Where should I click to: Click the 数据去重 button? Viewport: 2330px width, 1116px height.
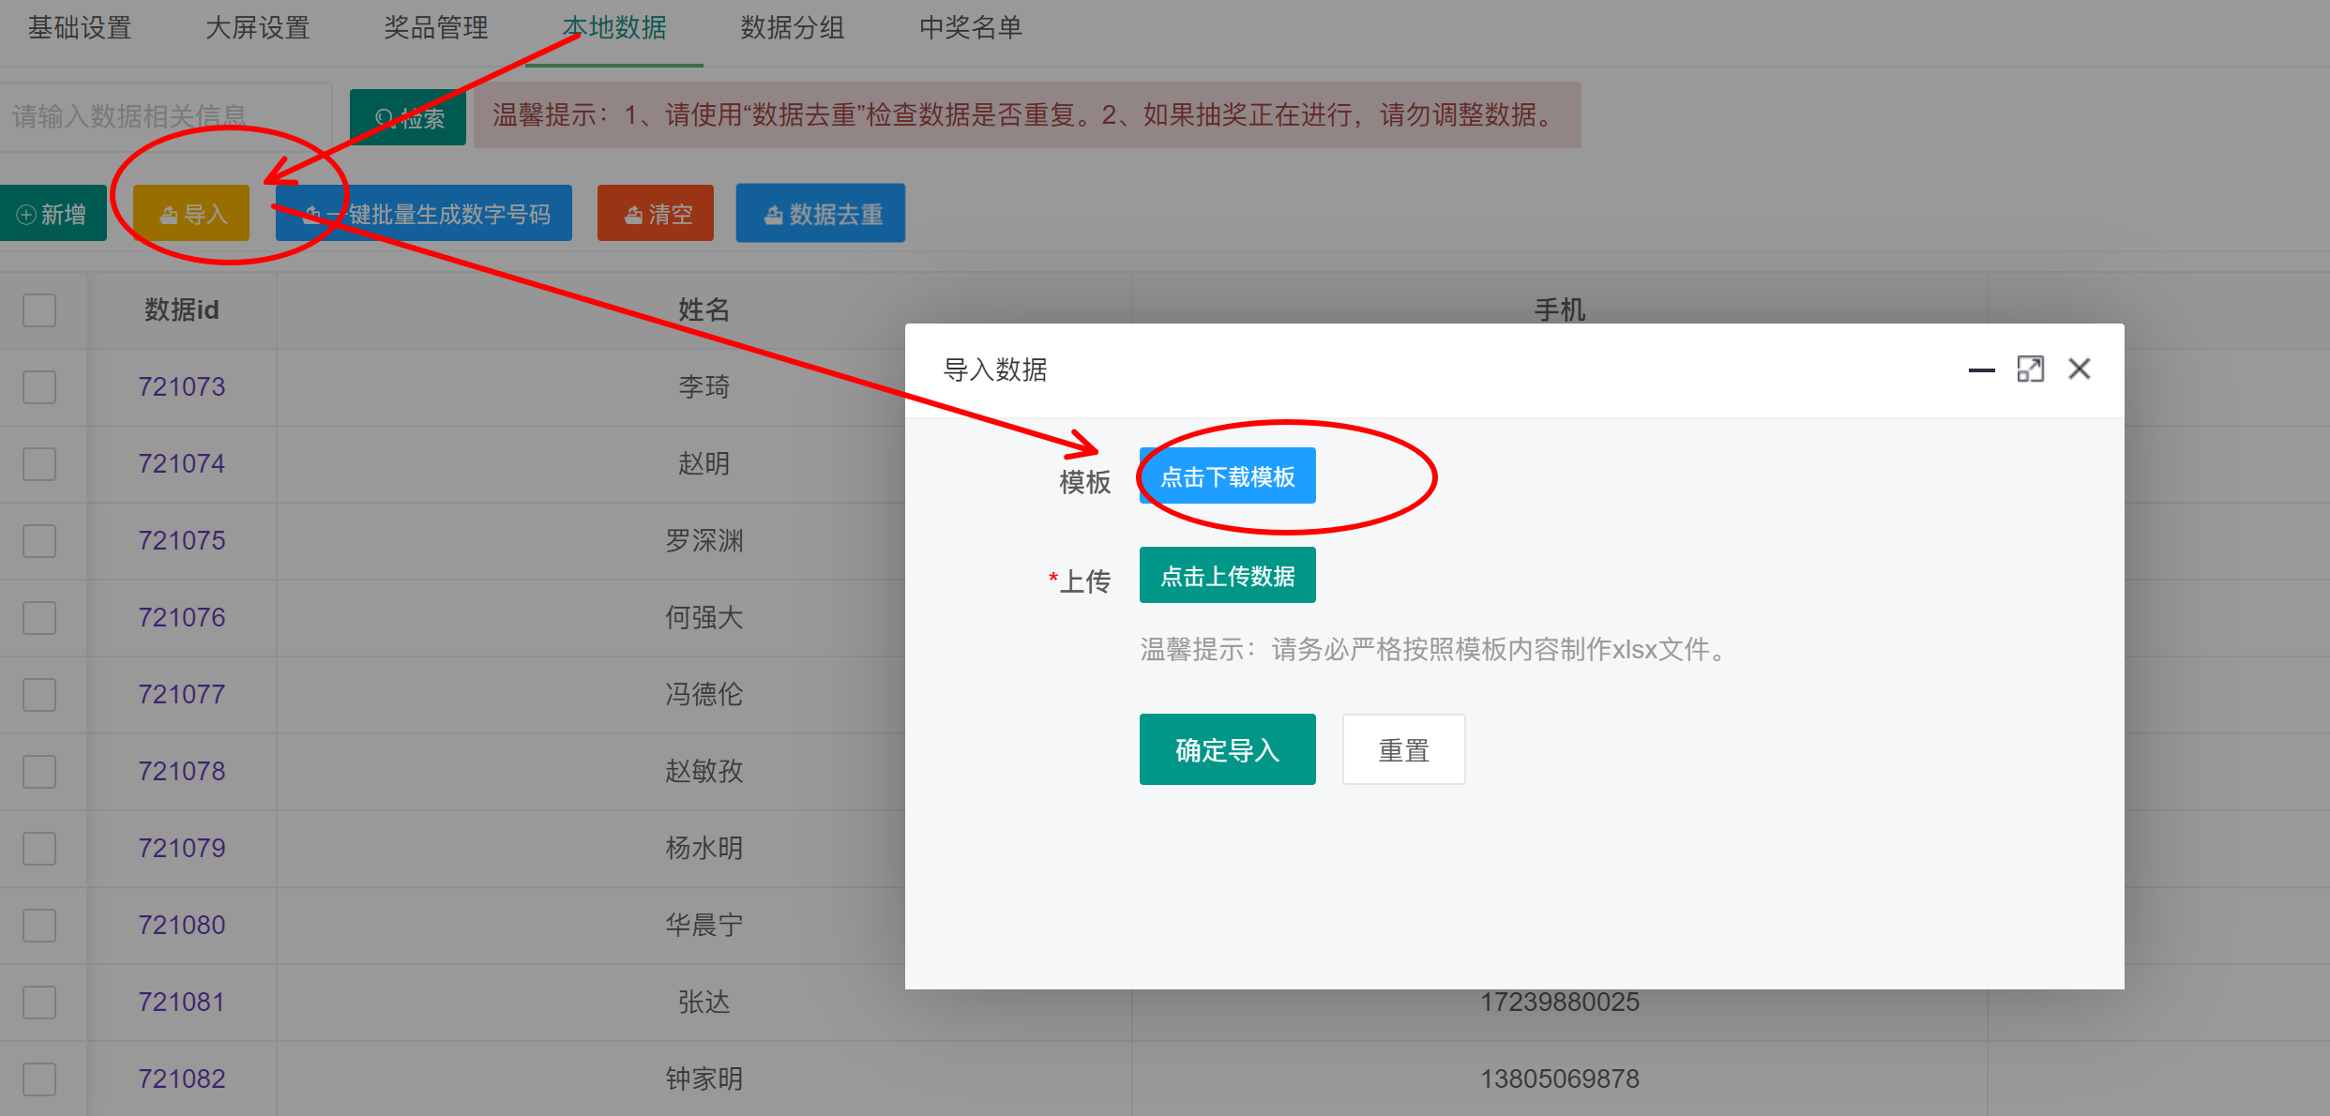[x=821, y=215]
